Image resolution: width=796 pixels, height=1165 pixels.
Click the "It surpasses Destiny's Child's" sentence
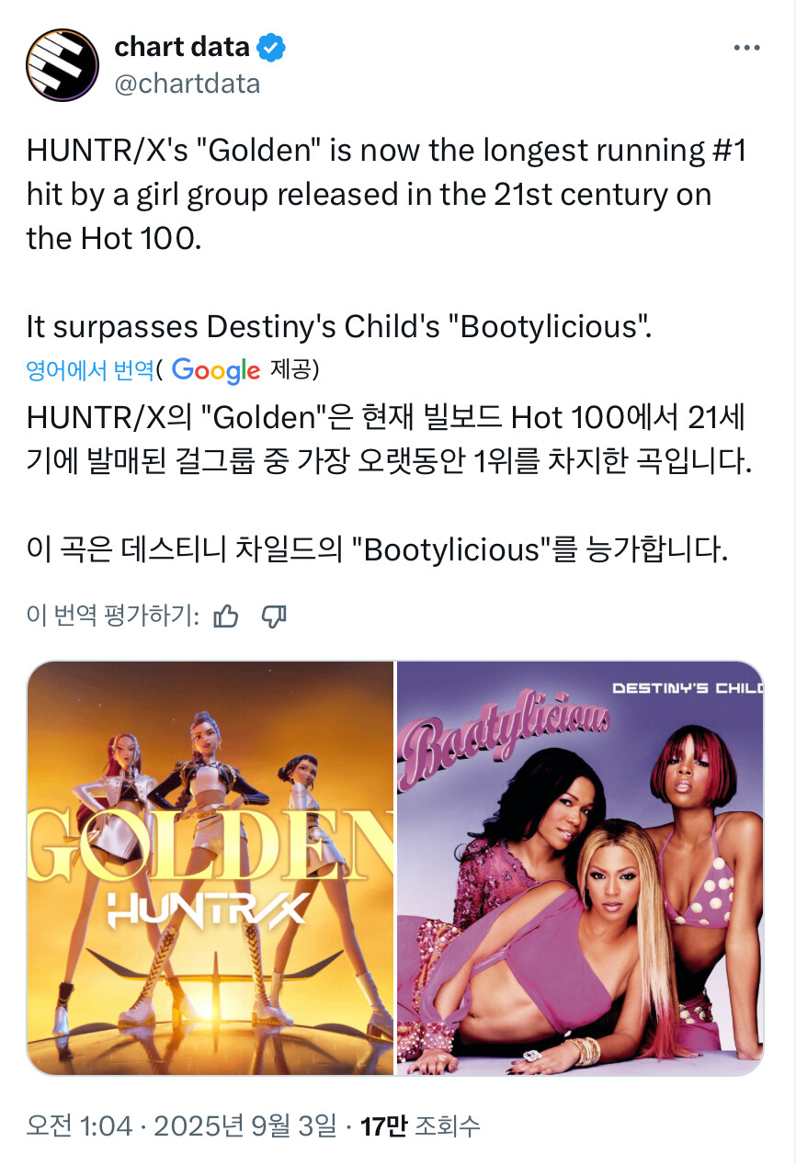(x=339, y=325)
